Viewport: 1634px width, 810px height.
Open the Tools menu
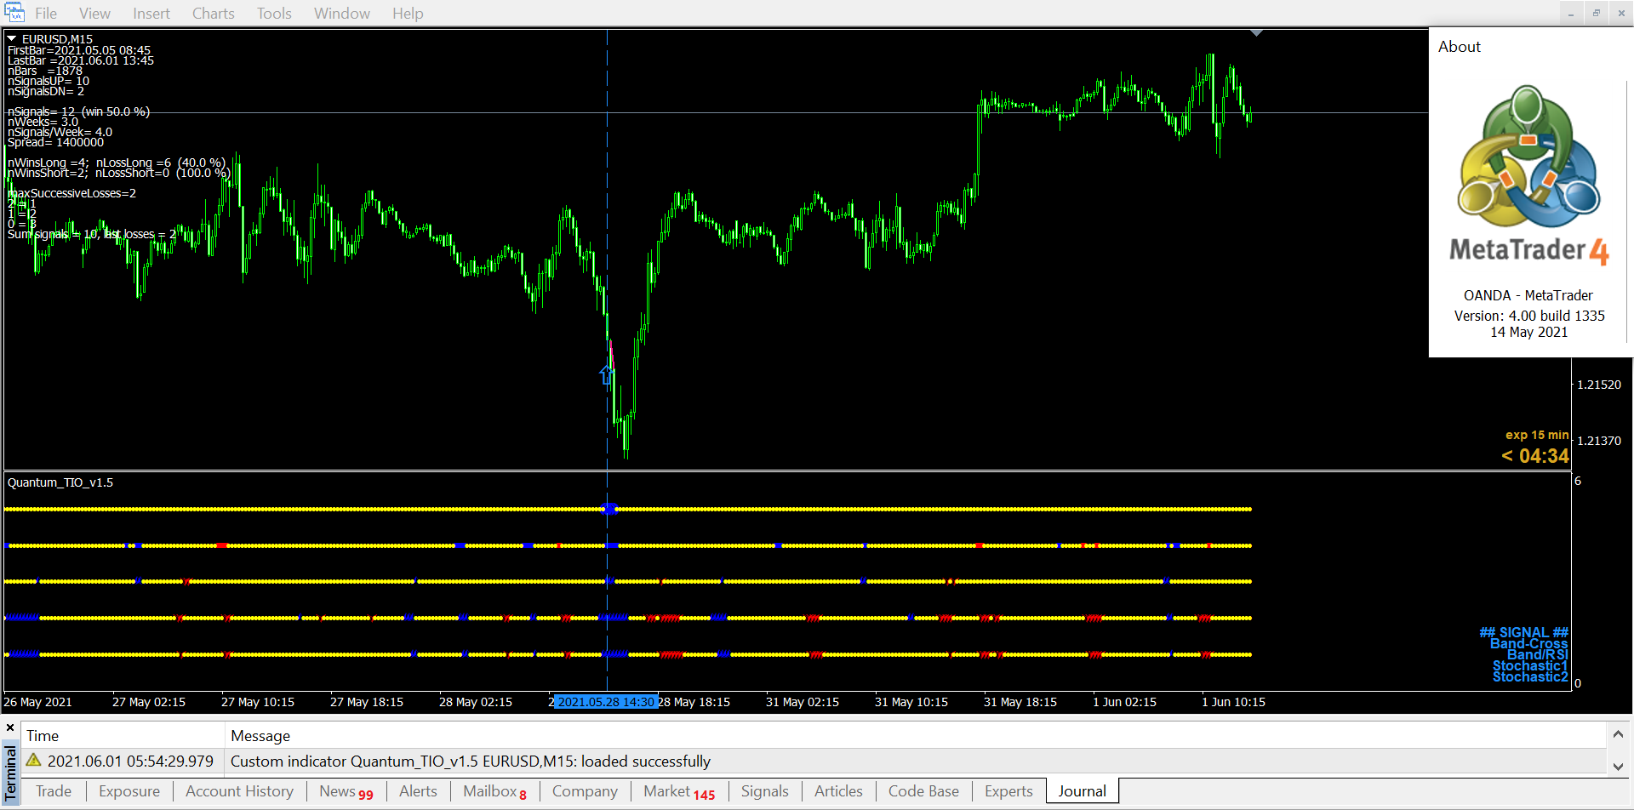coord(274,14)
